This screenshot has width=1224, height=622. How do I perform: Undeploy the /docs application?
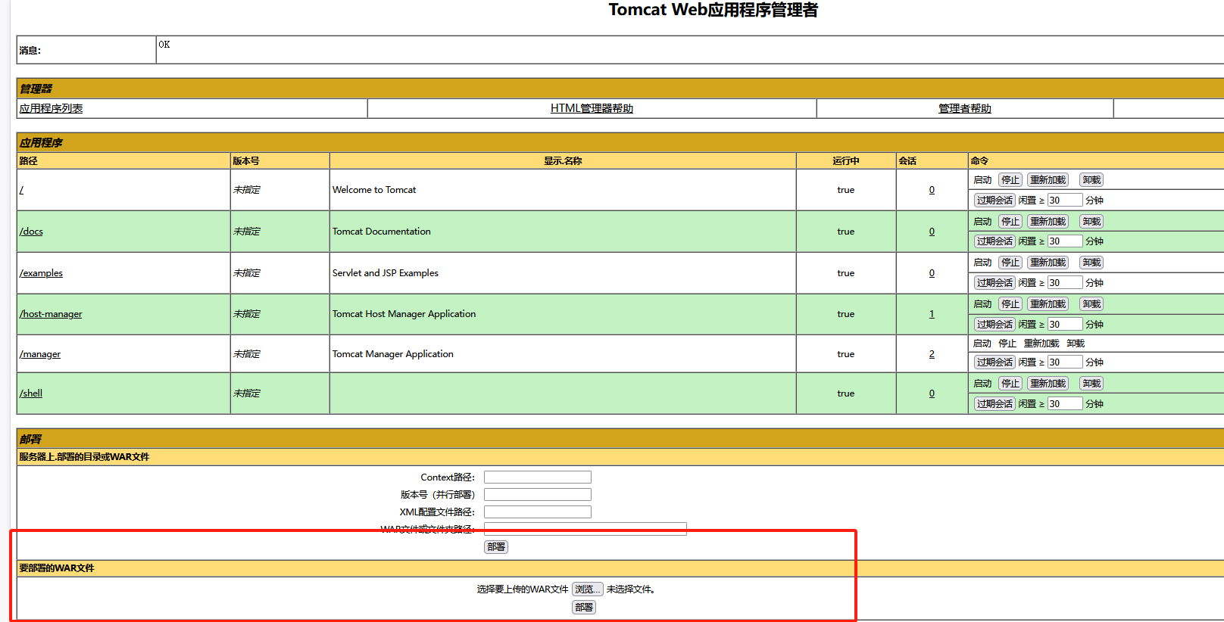click(1091, 222)
